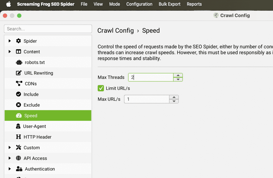Image resolution: width=273 pixels, height=178 pixels.
Task: Click the Spider gear icon in sidebar
Action: [18, 41]
